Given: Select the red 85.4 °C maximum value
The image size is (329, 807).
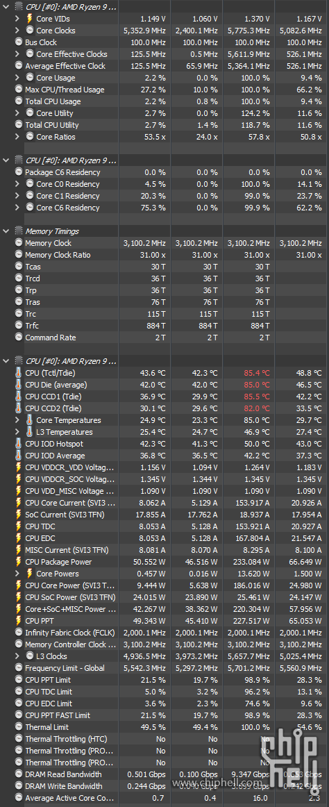Looking at the screenshot, I should [x=255, y=373].
